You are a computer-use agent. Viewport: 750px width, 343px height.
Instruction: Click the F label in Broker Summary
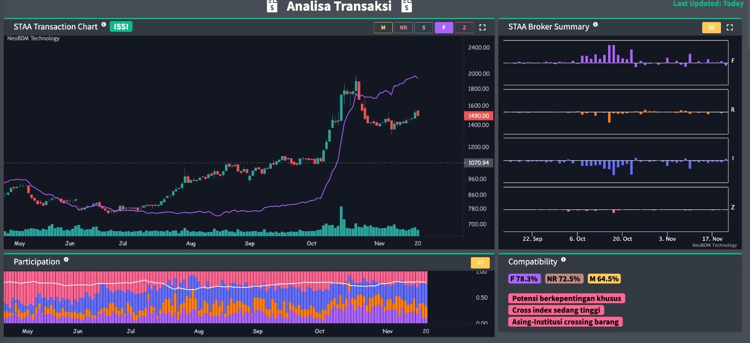(x=733, y=61)
